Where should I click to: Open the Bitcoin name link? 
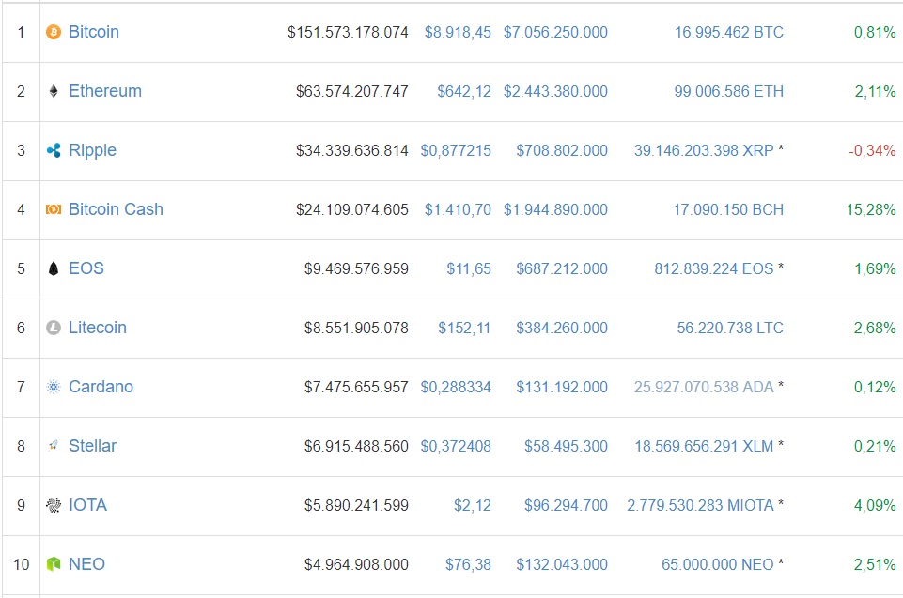(94, 32)
